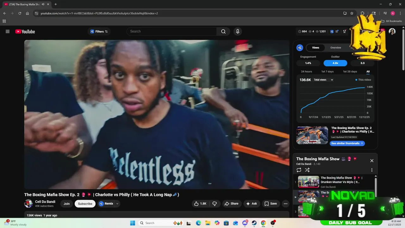The image size is (405, 228).
Task: Click See similar thumbnails
Action: 347,143
